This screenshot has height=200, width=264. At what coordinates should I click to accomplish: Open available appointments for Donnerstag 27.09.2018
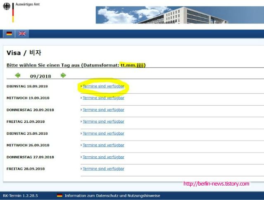tap(103, 157)
